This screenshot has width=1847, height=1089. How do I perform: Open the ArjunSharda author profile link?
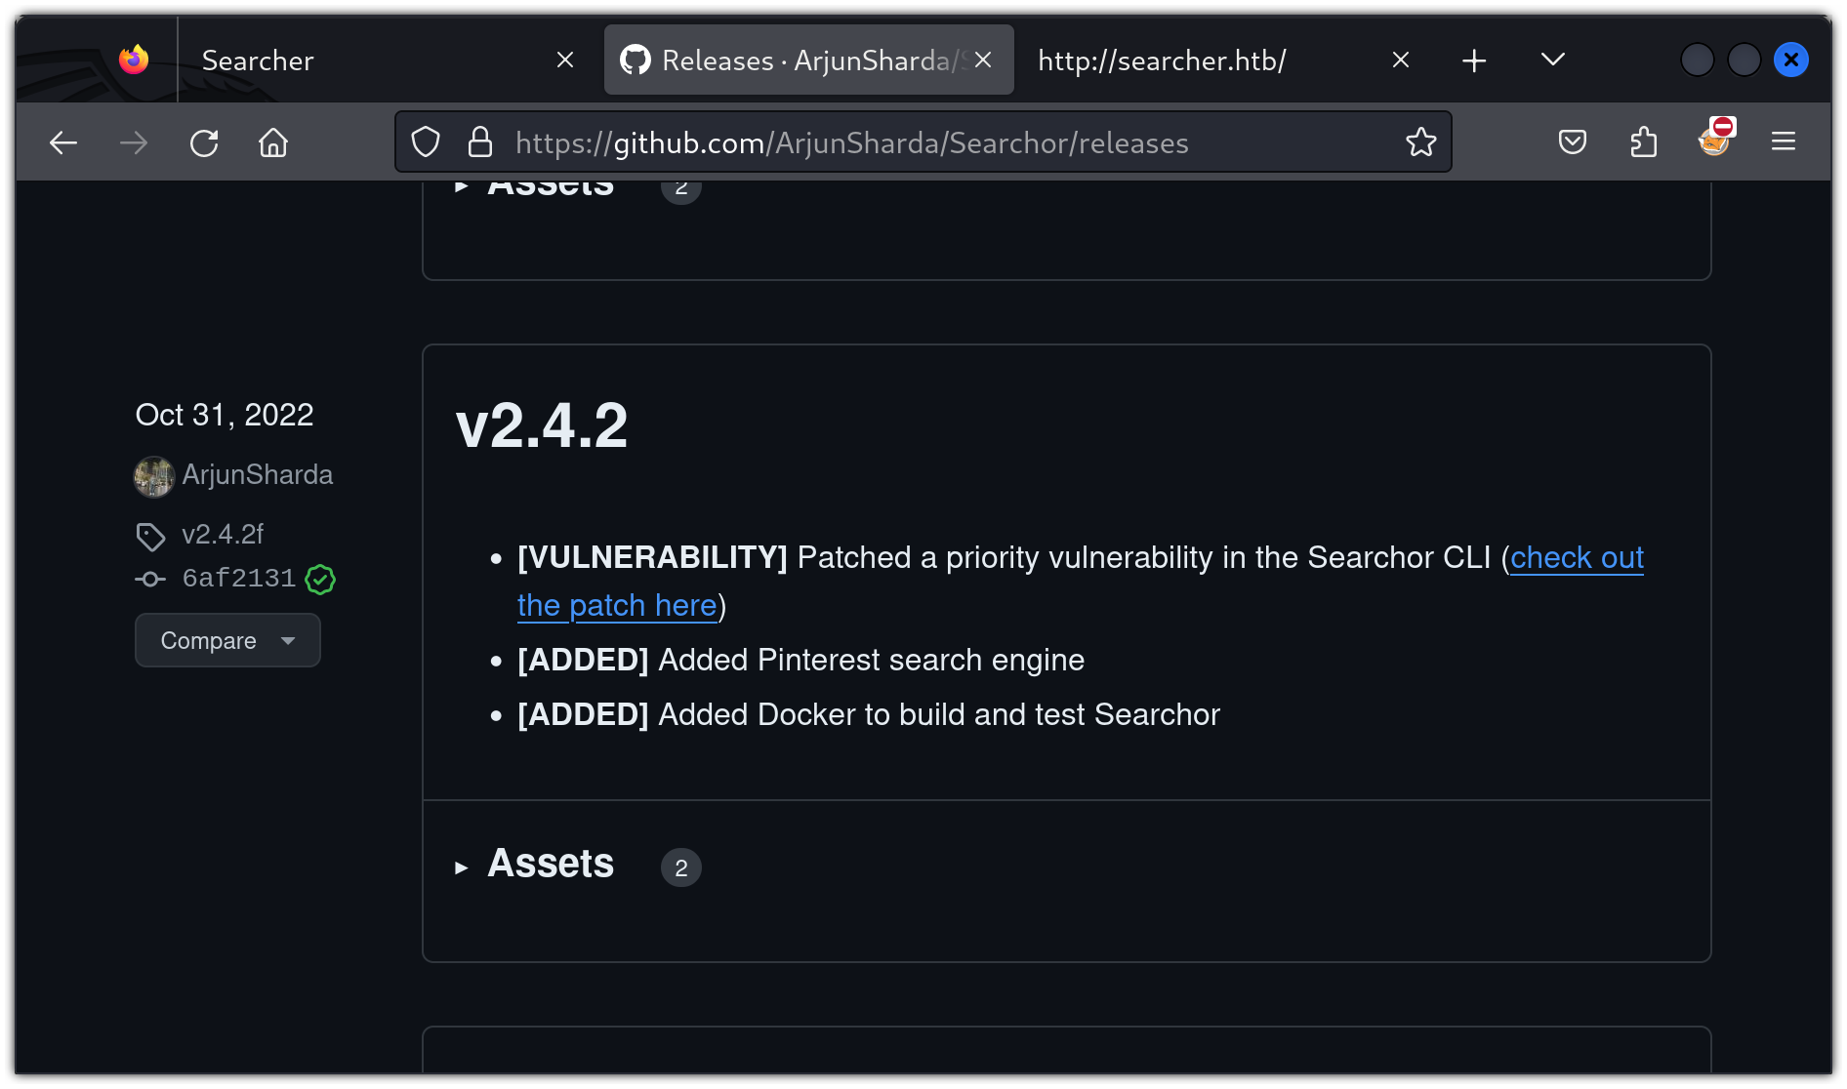pos(257,475)
